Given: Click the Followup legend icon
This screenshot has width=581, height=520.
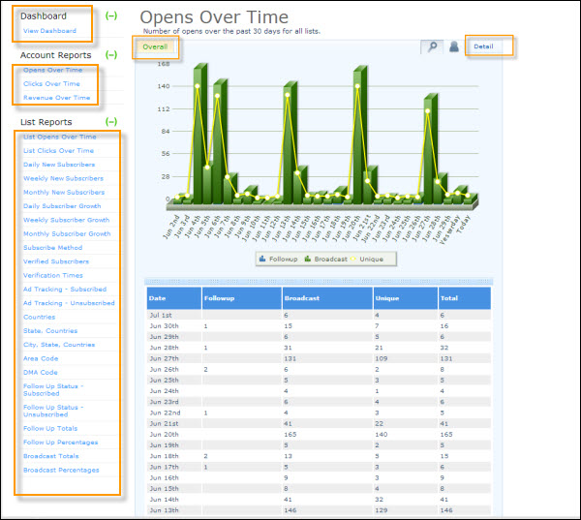Looking at the screenshot, I should click(262, 259).
